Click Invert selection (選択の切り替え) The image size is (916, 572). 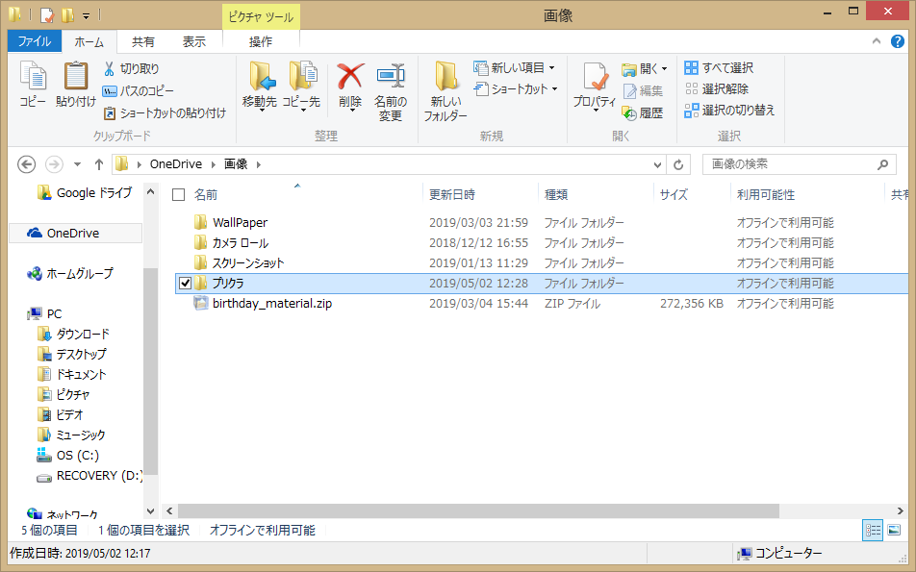[x=729, y=111]
